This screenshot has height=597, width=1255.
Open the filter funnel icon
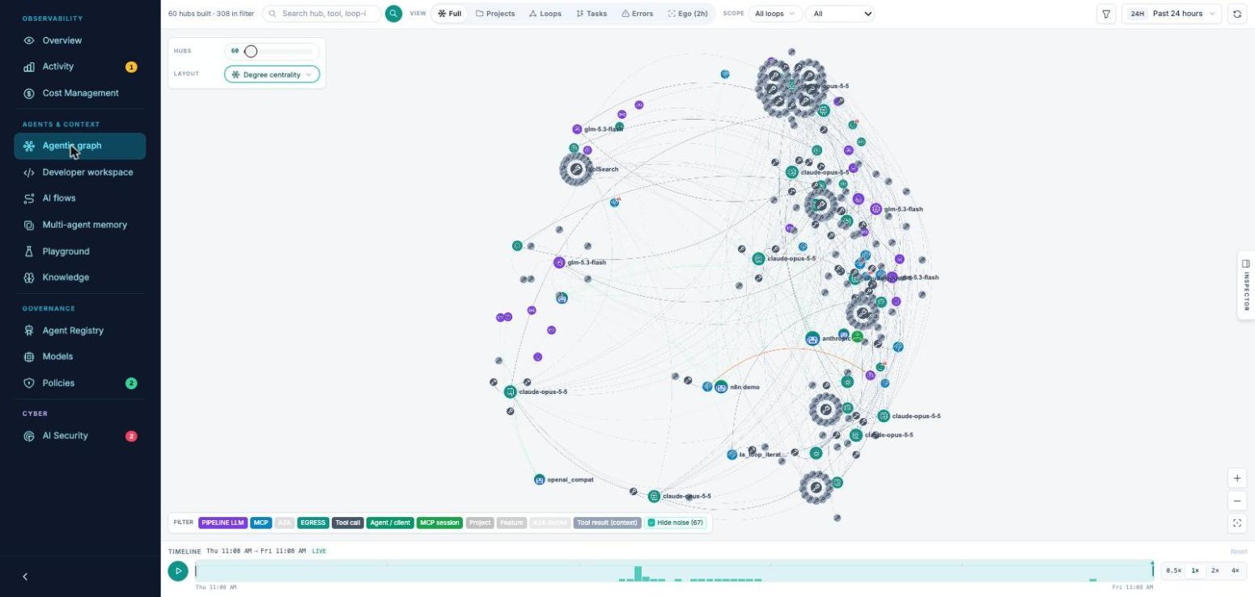pyautogui.click(x=1106, y=14)
